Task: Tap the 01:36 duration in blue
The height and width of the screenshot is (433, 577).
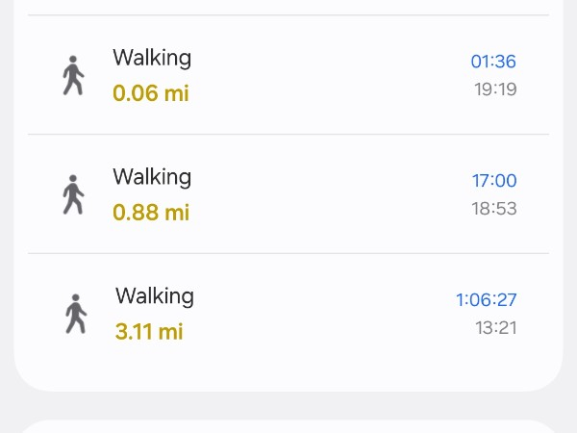Action: point(493,62)
